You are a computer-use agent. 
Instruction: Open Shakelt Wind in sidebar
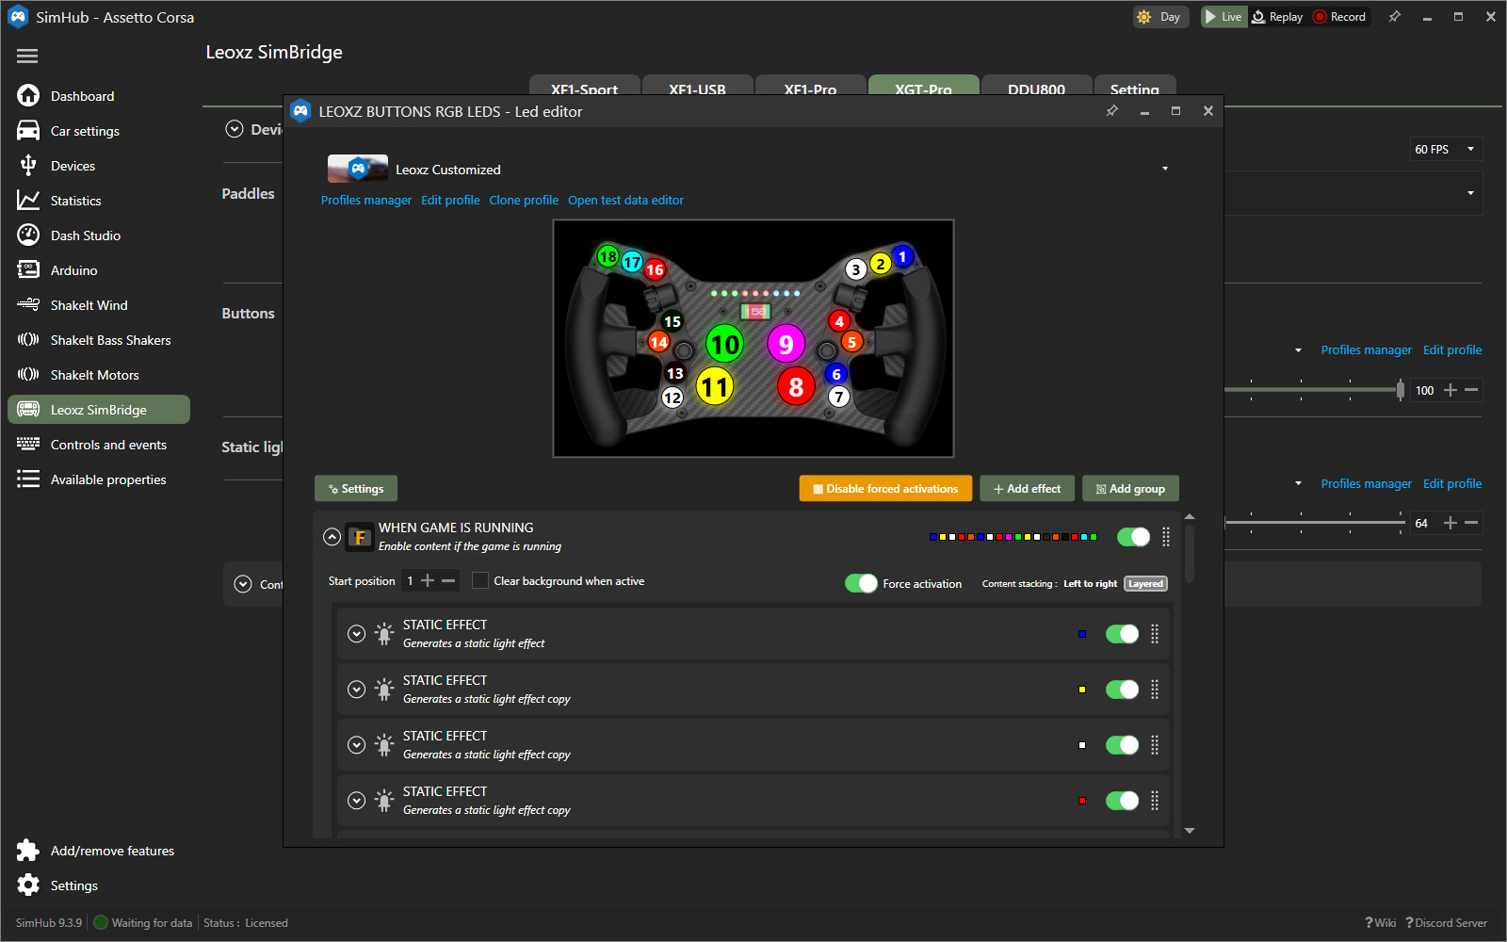pyautogui.click(x=89, y=305)
